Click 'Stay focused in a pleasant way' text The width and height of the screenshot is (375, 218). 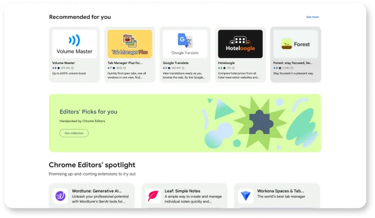[293, 73]
